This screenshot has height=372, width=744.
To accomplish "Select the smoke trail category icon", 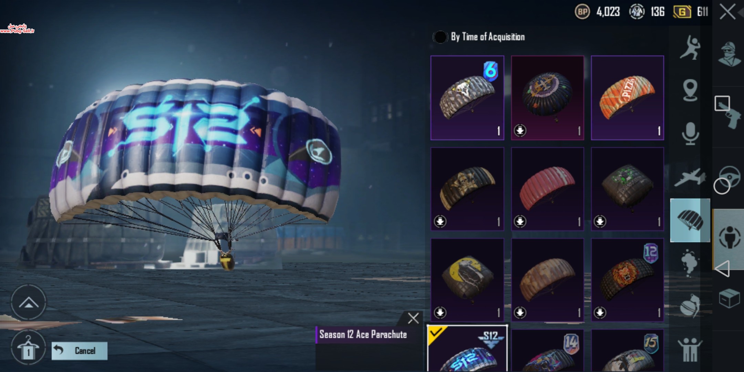I will 690,263.
